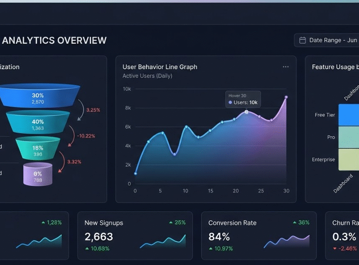Open the New Signups card
359x265 pixels.
point(135,236)
